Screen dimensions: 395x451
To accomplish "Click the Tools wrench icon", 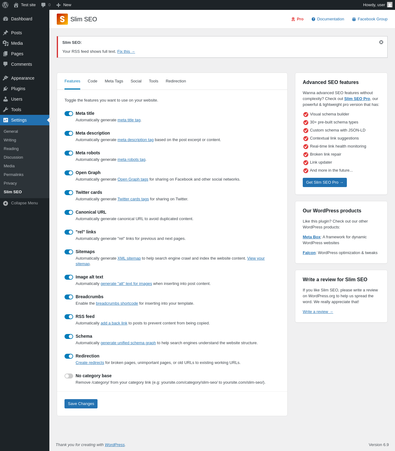I will pyautogui.click(x=6, y=110).
